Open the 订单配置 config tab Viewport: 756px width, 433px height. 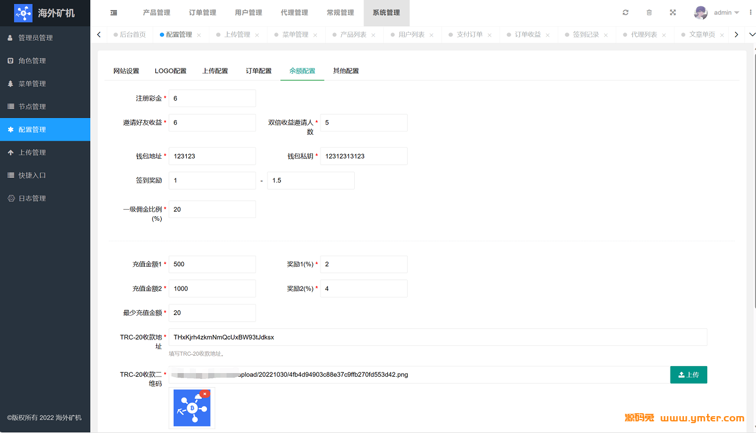pyautogui.click(x=259, y=71)
